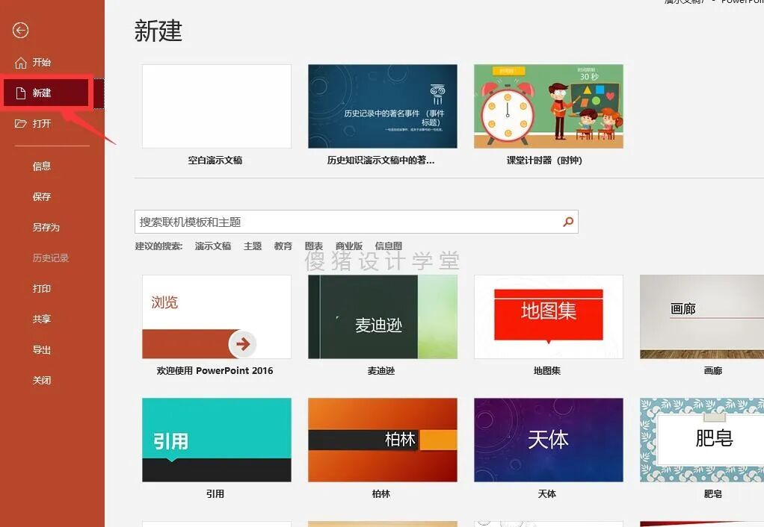Open the 打印 section in sidebar
764x527 pixels.
[x=43, y=288]
